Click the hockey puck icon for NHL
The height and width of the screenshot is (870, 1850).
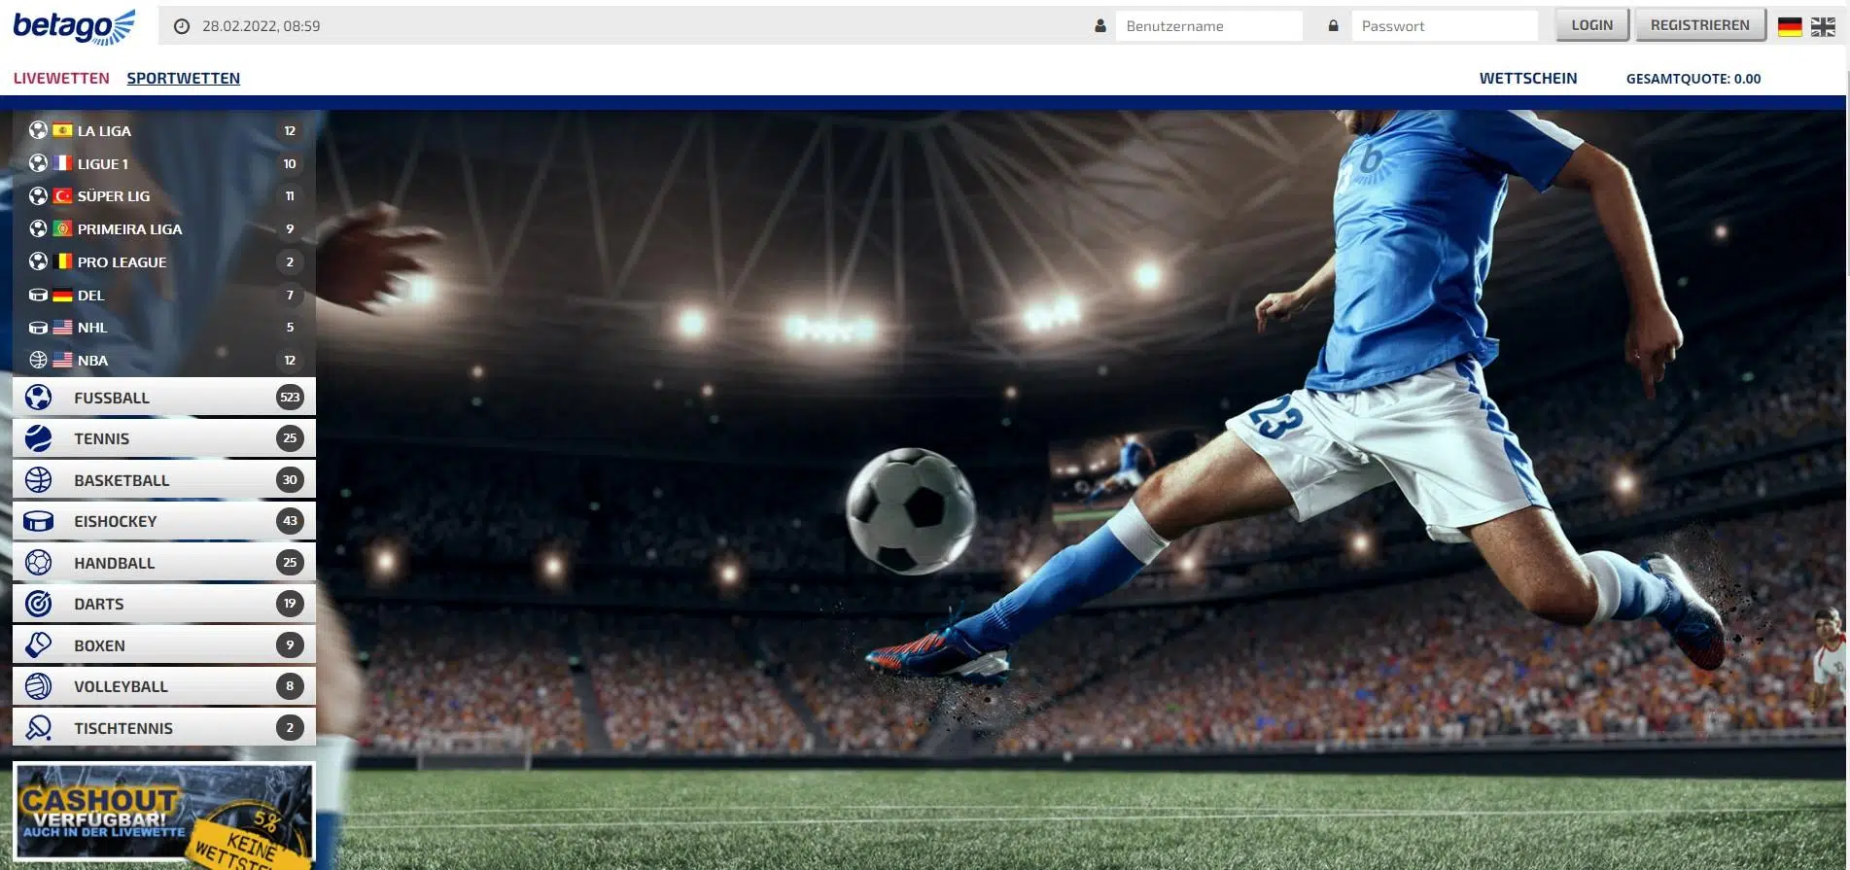[38, 328]
